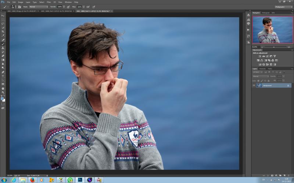Toggle lock all on layer
This screenshot has width=294, height=183.
269,81
